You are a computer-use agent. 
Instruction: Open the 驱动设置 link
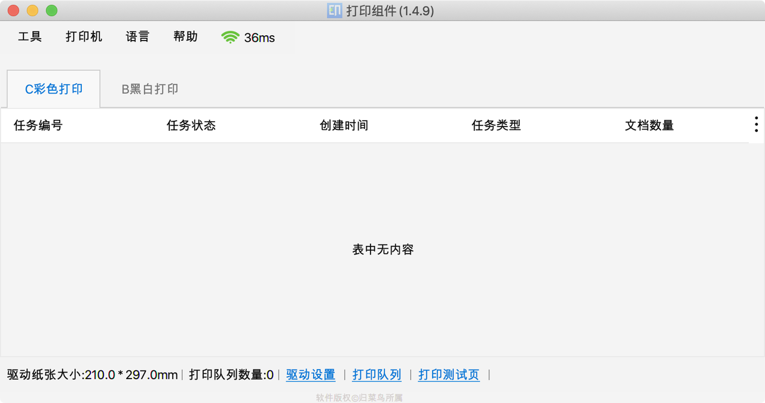coord(310,374)
